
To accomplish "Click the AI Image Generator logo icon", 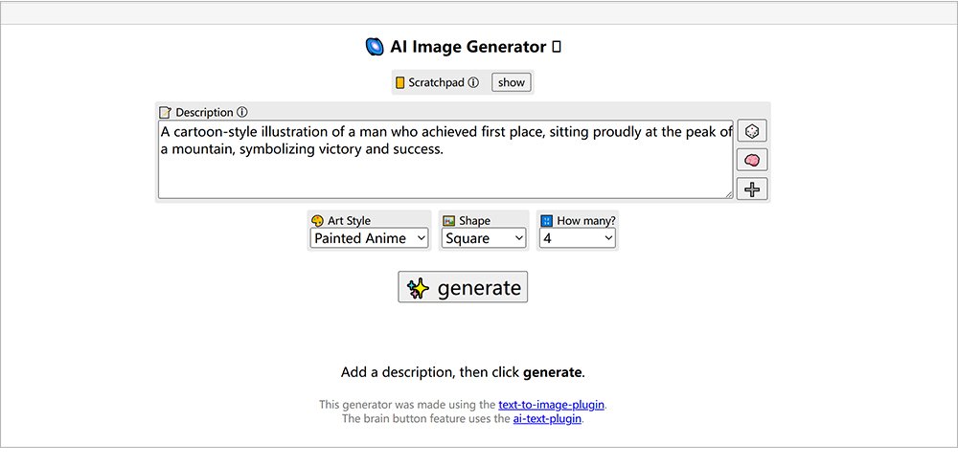I will click(x=375, y=46).
